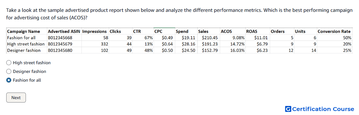
Task: Click the Impressions column header
Action: [95, 31]
